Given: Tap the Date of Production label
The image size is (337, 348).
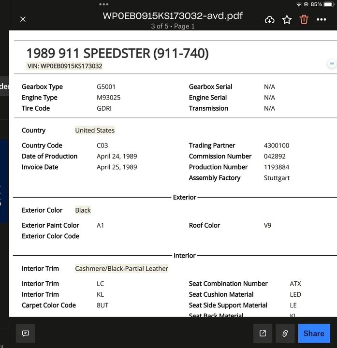Looking at the screenshot, I should coord(49,156).
